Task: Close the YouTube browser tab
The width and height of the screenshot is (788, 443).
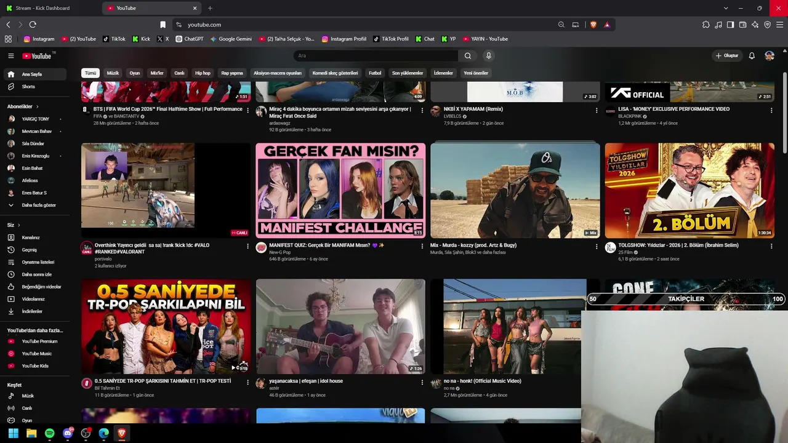Action: point(195,8)
